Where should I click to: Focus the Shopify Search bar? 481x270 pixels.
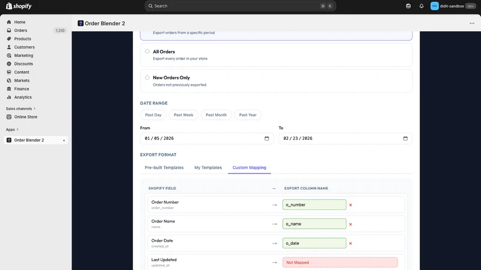click(240, 6)
